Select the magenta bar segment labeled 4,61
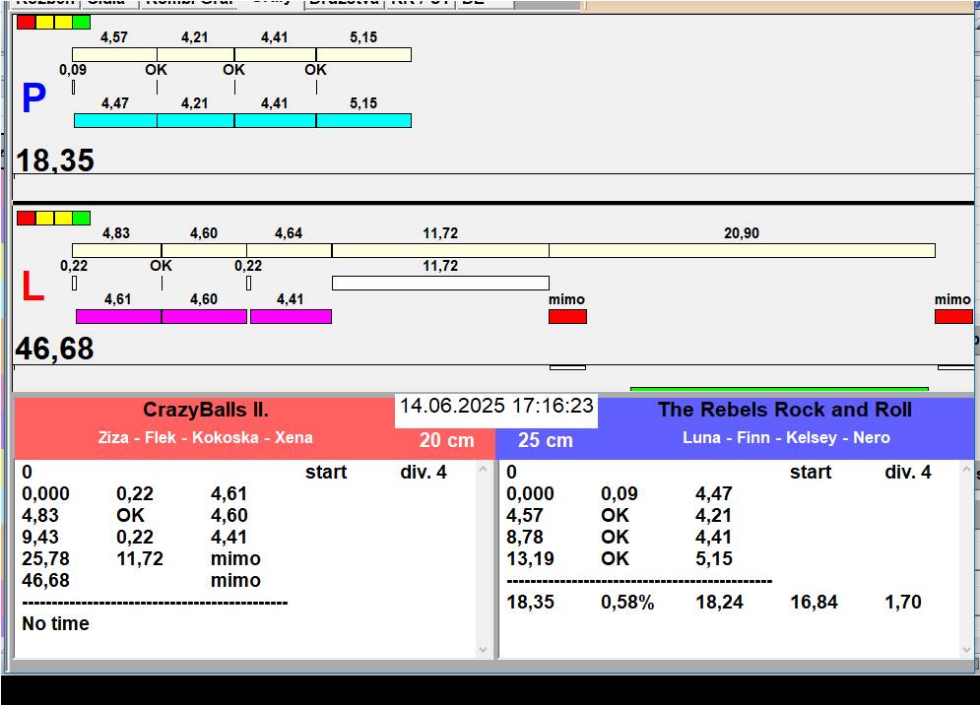The width and height of the screenshot is (980, 705). (118, 316)
